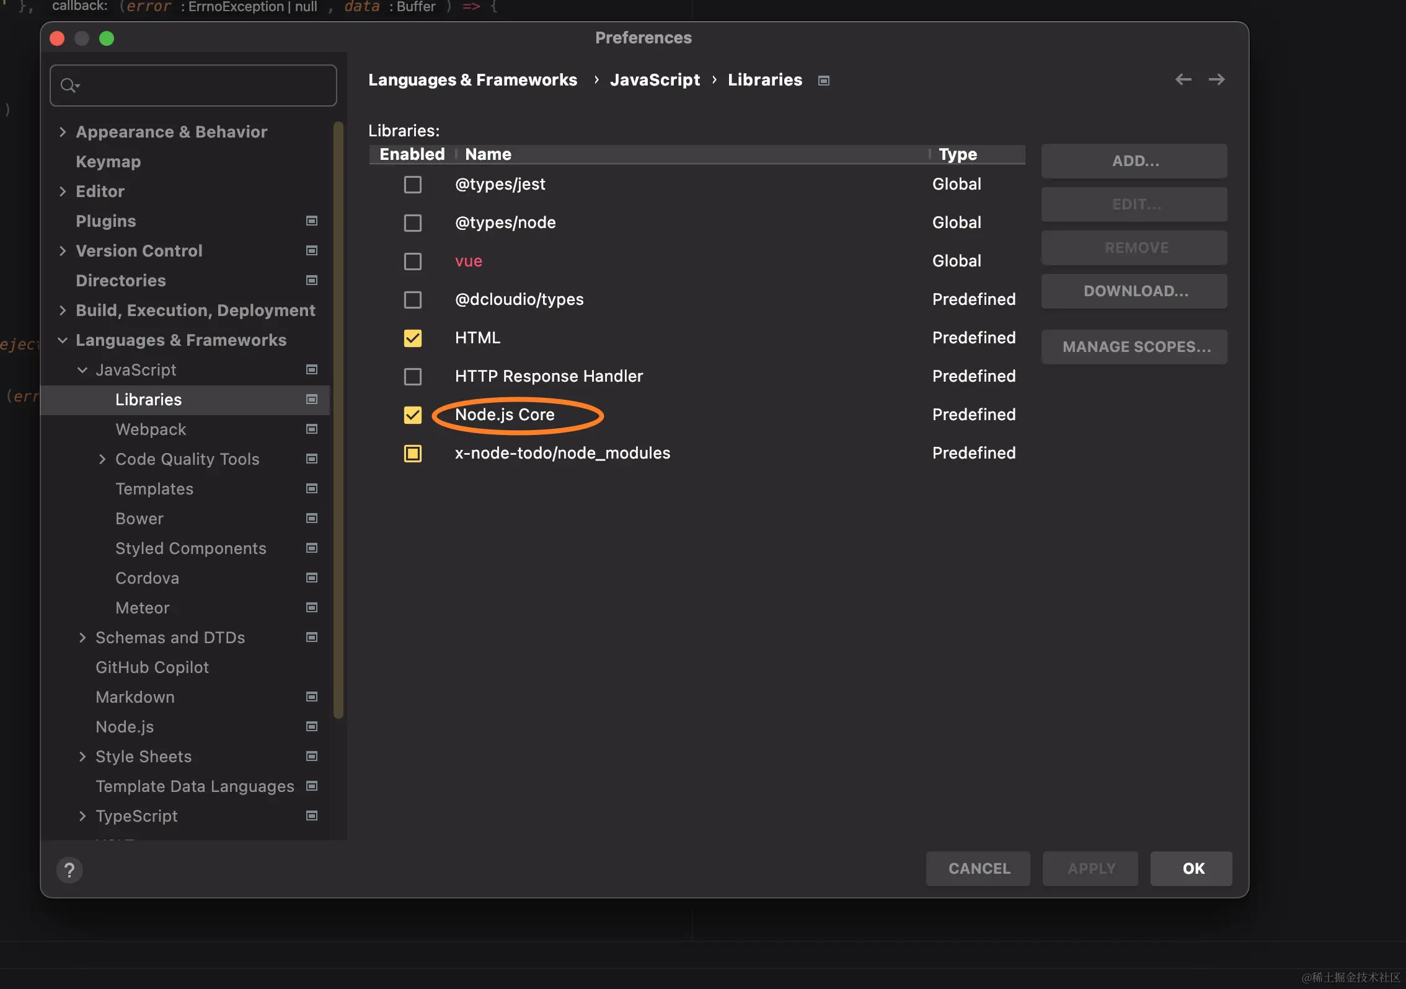Click the Manage Scopes... button
This screenshot has height=989, width=1406.
1134,347
